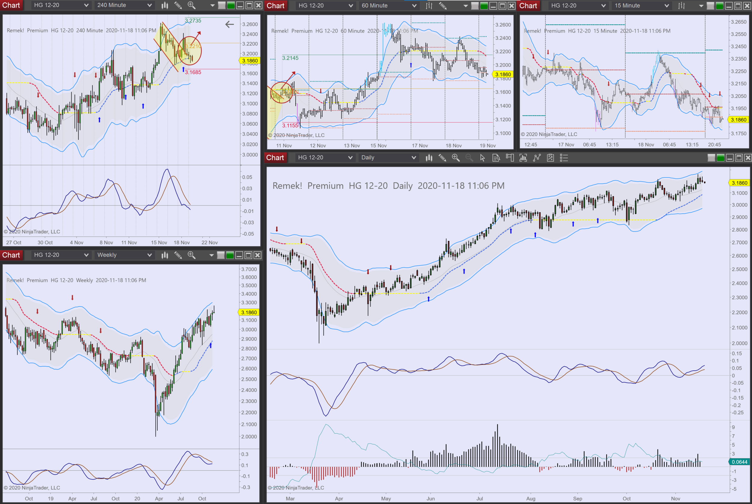The height and width of the screenshot is (504, 752).
Task: Click zoom in magnifier on Weekly chart
Action: (x=191, y=255)
